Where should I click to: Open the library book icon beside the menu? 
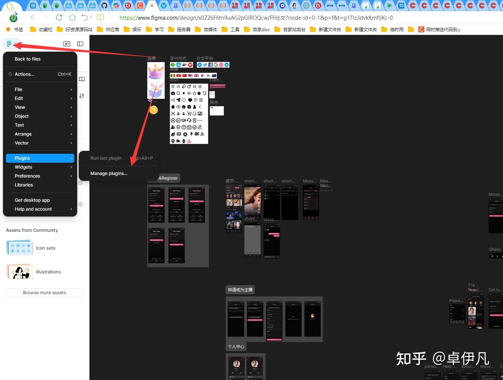[82, 79]
